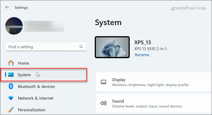Focus the Find a setting search box
This screenshot has width=212, height=115.
pos(46,47)
